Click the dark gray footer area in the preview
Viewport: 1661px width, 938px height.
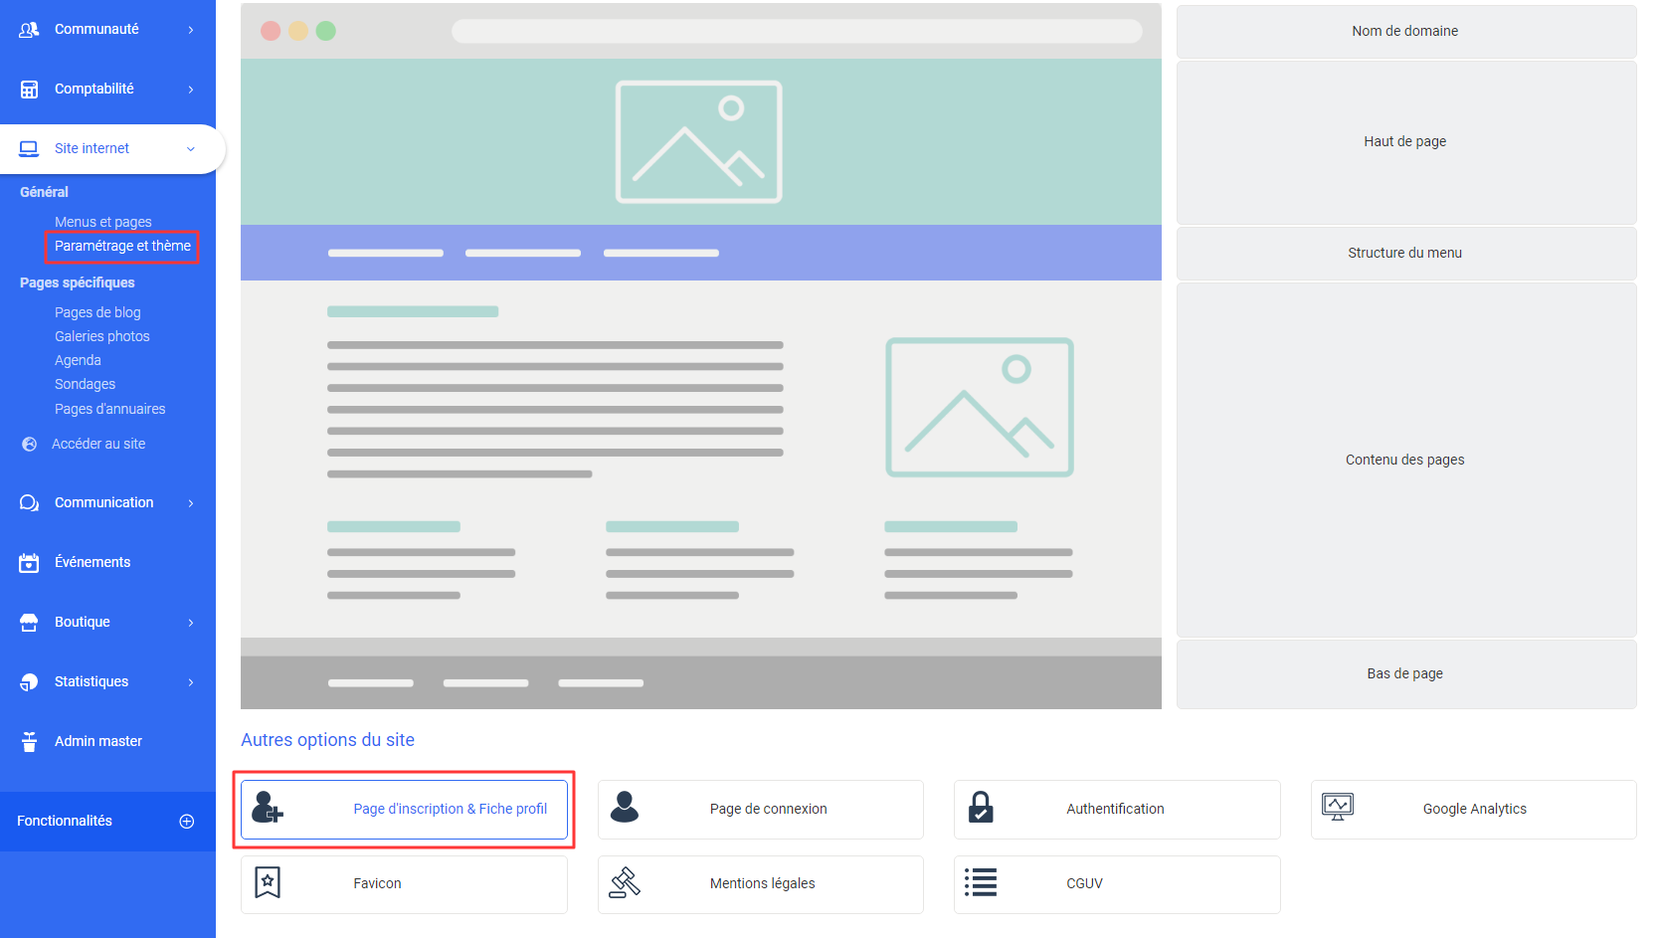tap(701, 682)
